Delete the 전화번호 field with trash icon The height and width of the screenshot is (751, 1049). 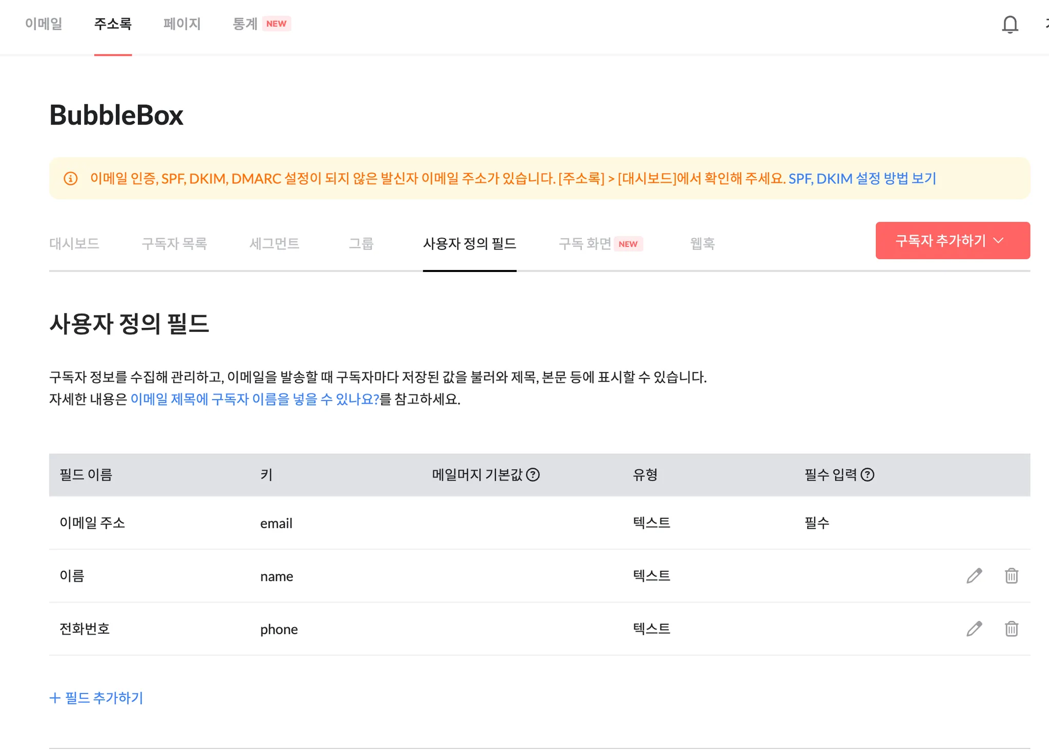1011,629
